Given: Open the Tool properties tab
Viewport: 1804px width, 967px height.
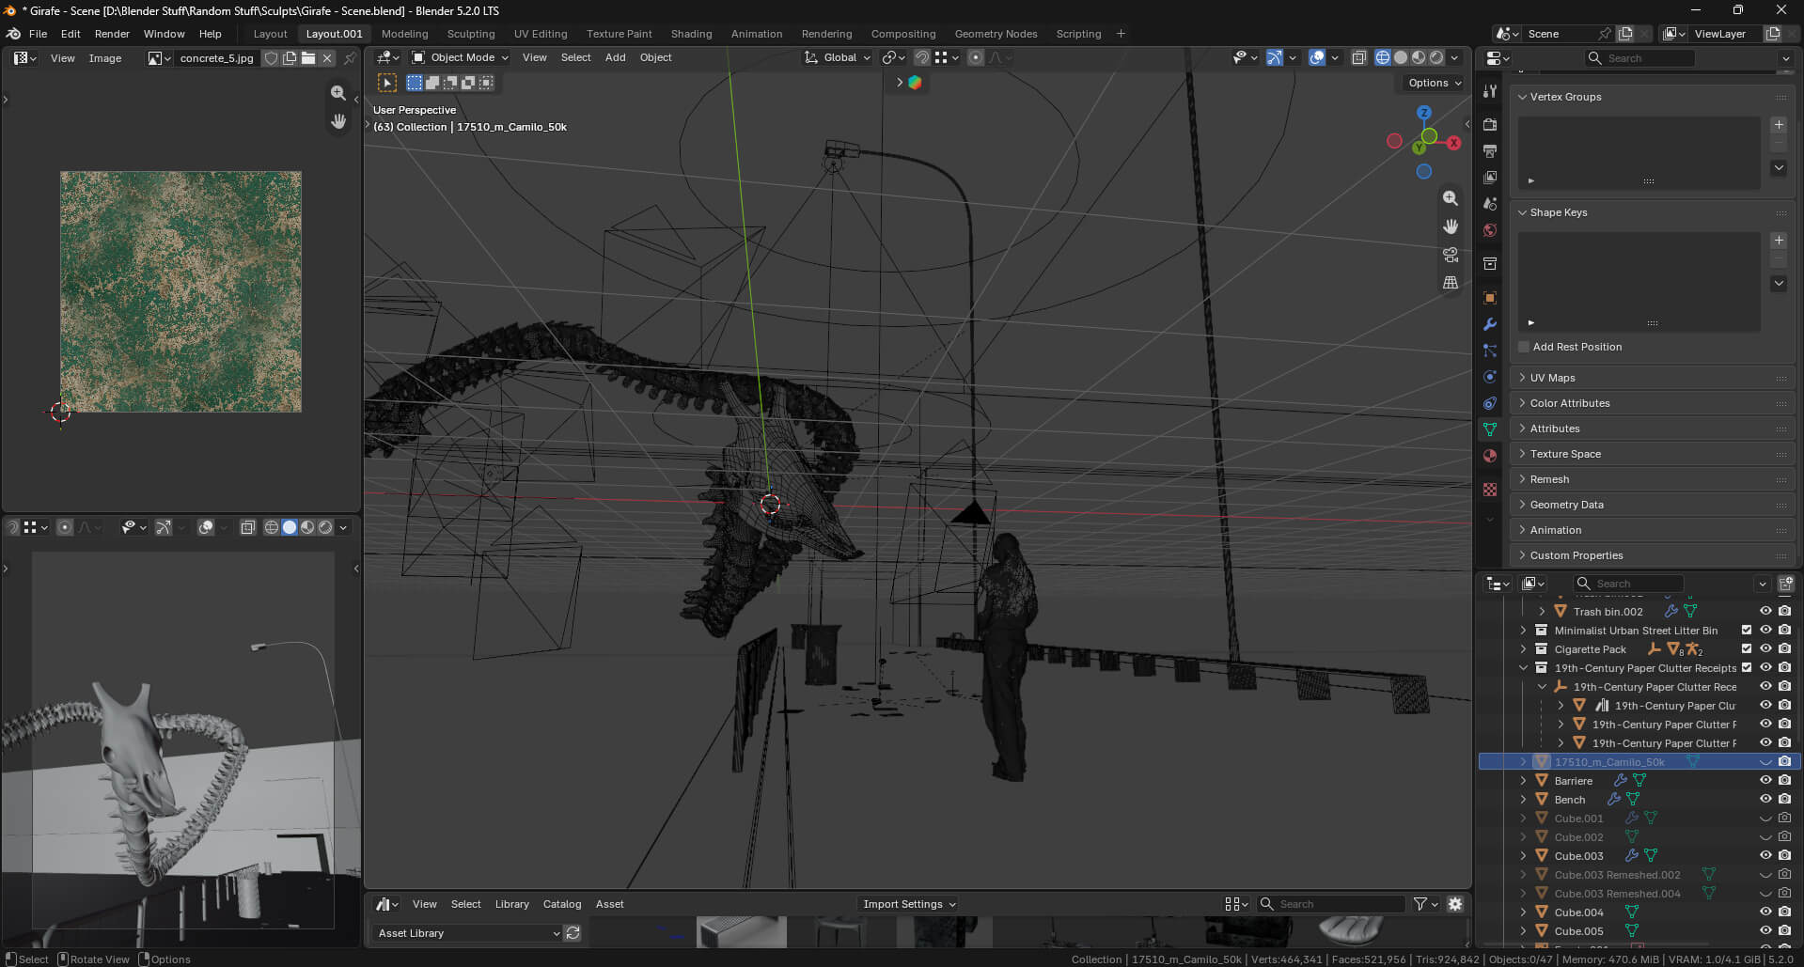Looking at the screenshot, I should (1490, 91).
